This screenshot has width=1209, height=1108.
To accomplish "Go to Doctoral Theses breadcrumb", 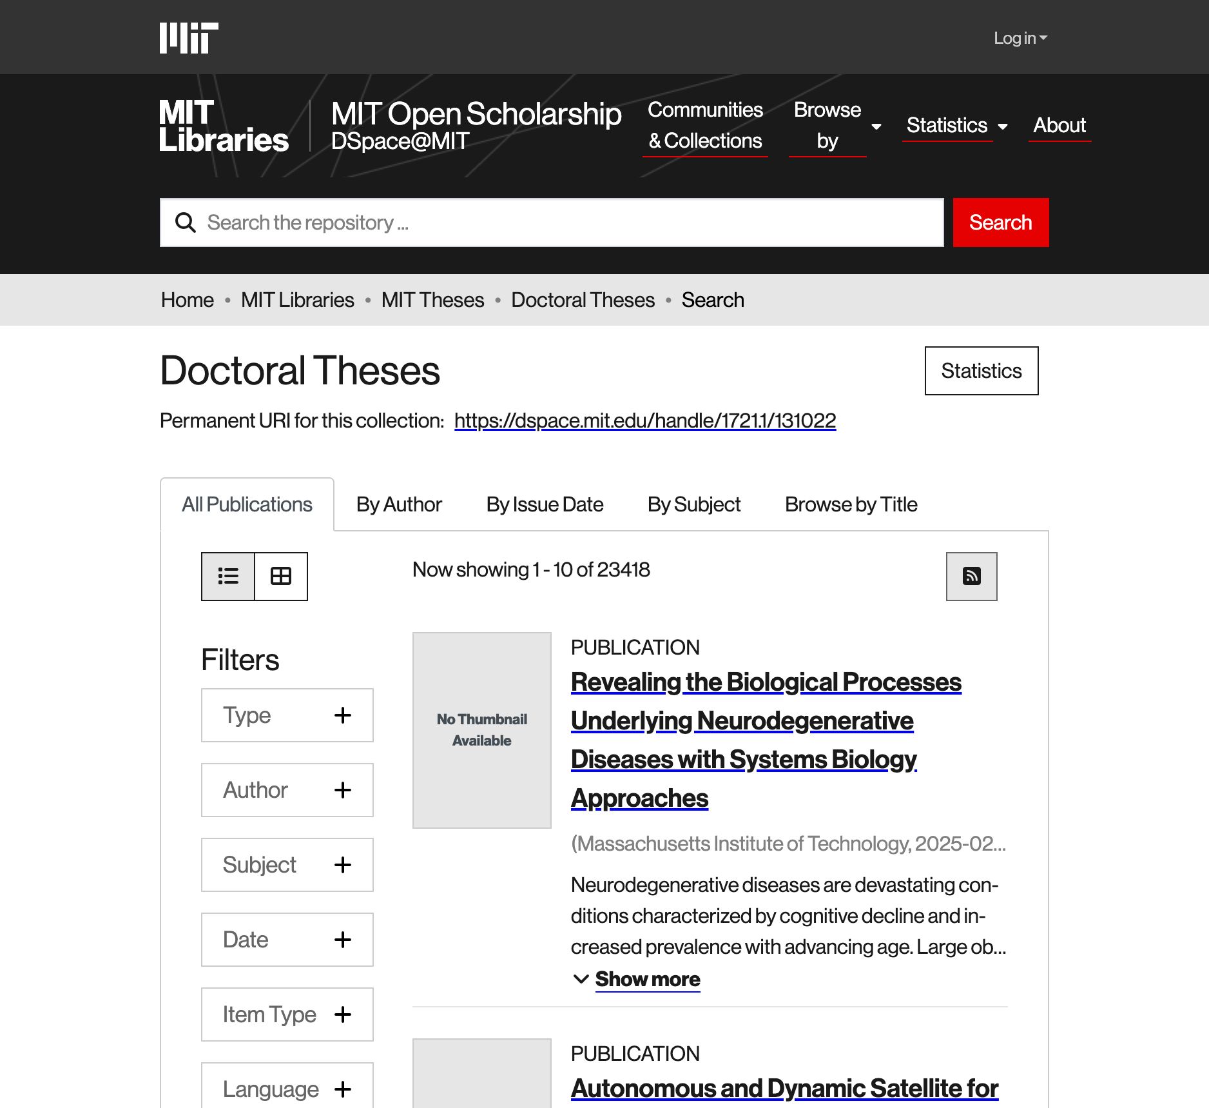I will pyautogui.click(x=583, y=300).
